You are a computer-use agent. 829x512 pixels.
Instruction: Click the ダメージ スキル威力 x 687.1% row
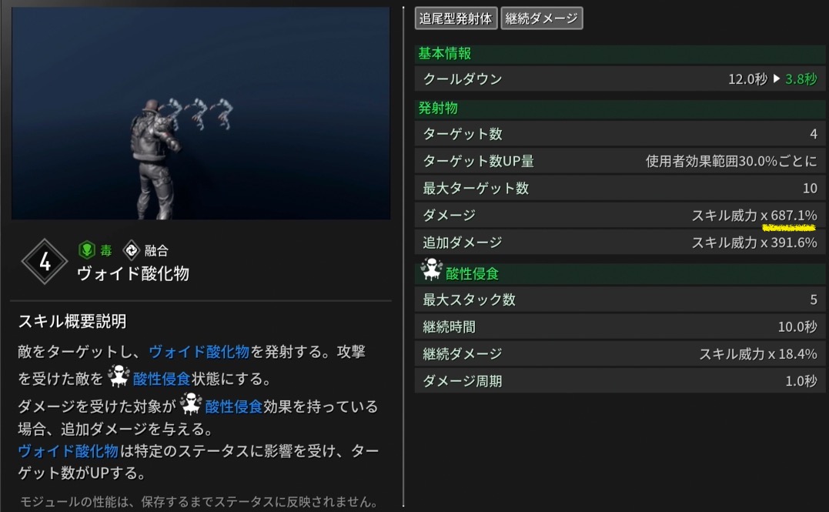(620, 216)
